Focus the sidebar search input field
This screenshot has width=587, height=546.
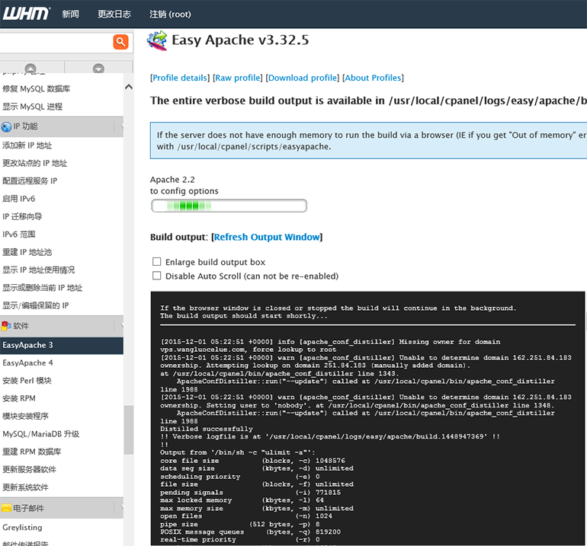click(56, 42)
